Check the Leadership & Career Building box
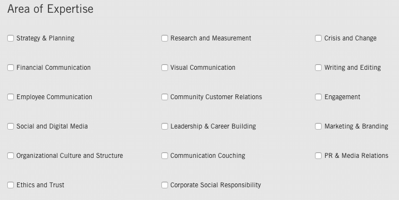 pos(165,126)
